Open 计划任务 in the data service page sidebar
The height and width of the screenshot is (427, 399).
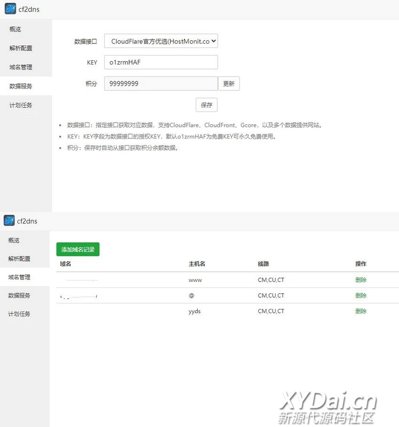coord(21,105)
